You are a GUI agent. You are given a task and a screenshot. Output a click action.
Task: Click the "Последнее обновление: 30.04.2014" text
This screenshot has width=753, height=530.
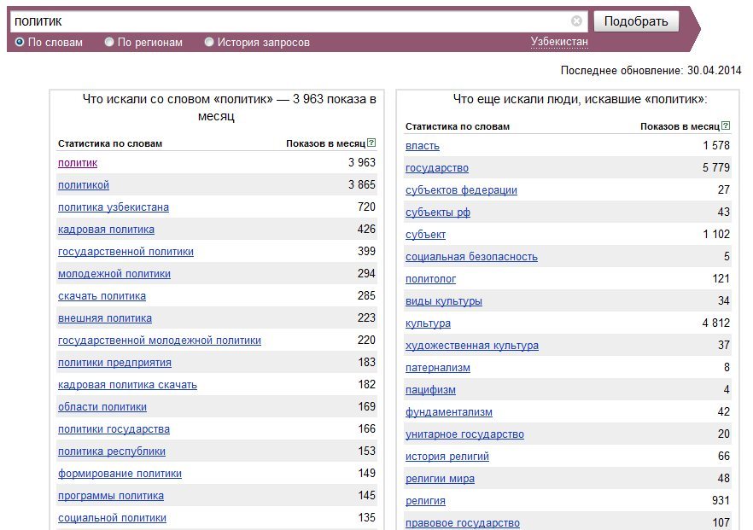(651, 71)
